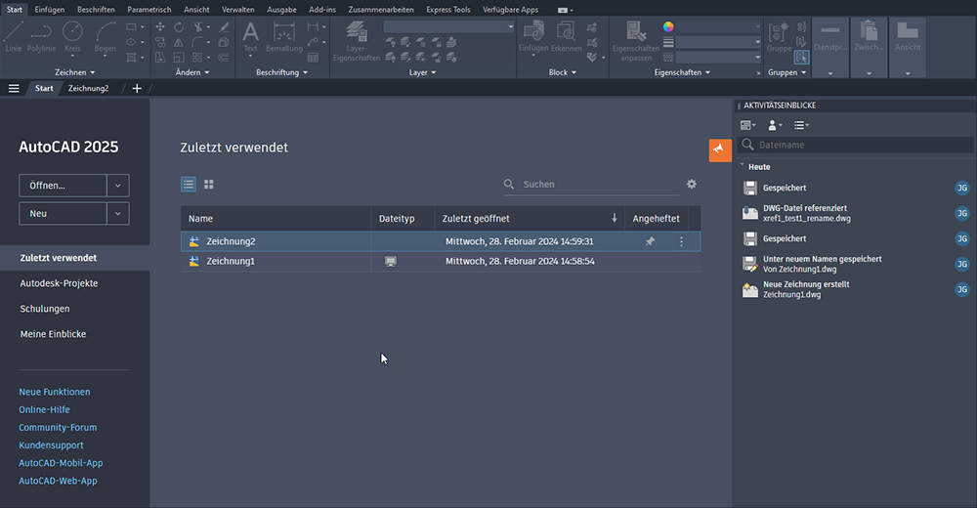977x508 pixels.
Task: Select Autodesk-Projekte in sidebar
Action: tap(60, 283)
